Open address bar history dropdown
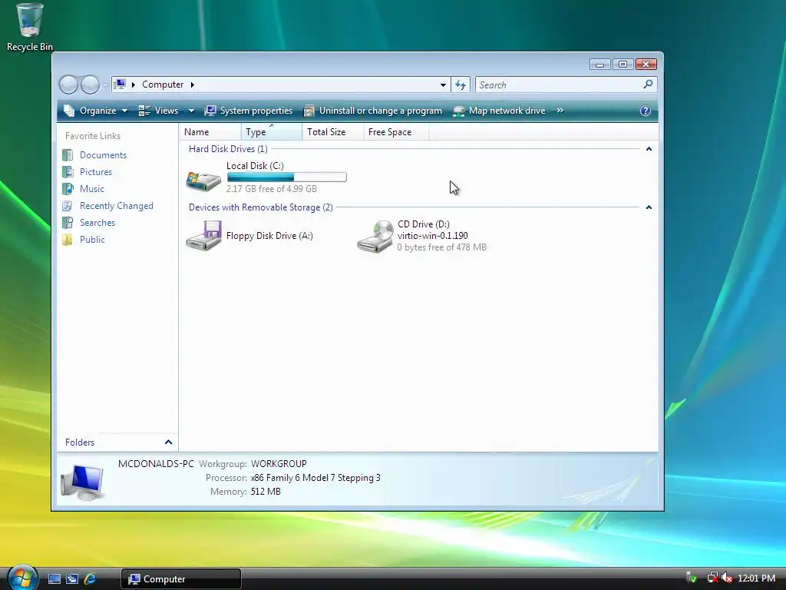Viewport: 786px width, 590px height. pyautogui.click(x=443, y=85)
